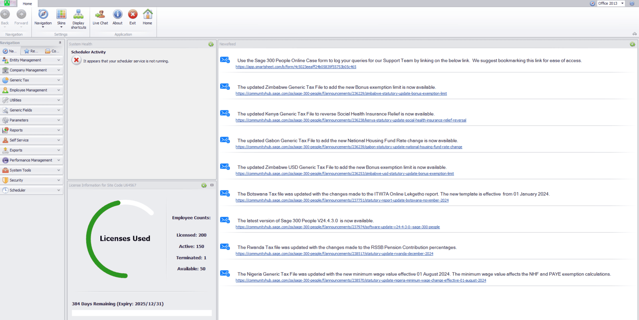Minimize the License Information panel

(212, 185)
